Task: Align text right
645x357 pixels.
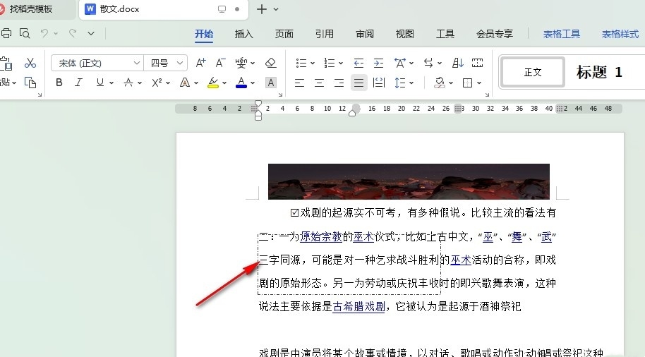Action: pos(339,83)
